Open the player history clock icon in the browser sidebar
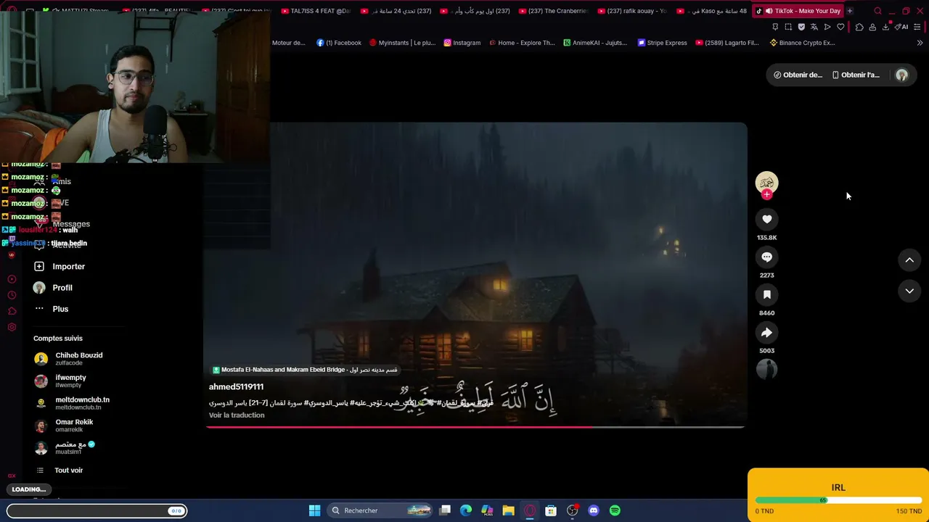This screenshot has width=929, height=522. [x=12, y=295]
